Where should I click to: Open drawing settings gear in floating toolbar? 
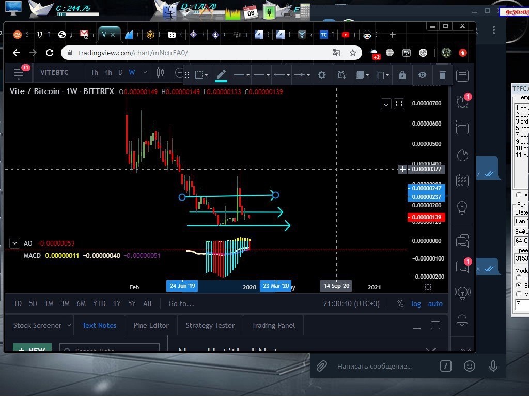(322, 75)
